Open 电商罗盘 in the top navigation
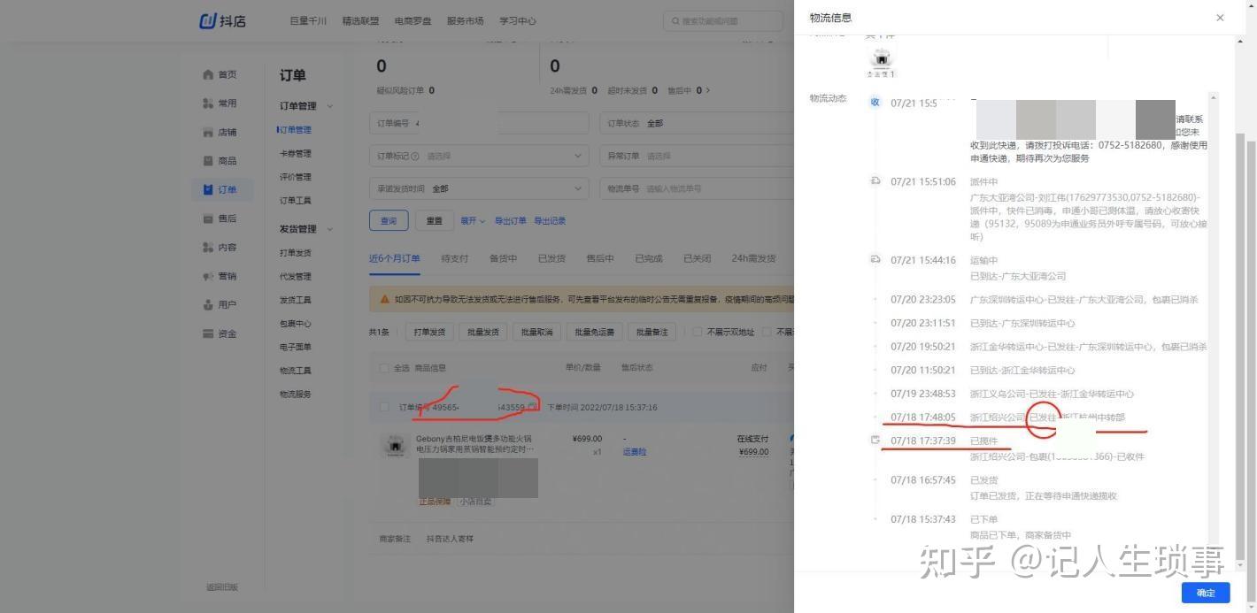 pyautogui.click(x=413, y=20)
